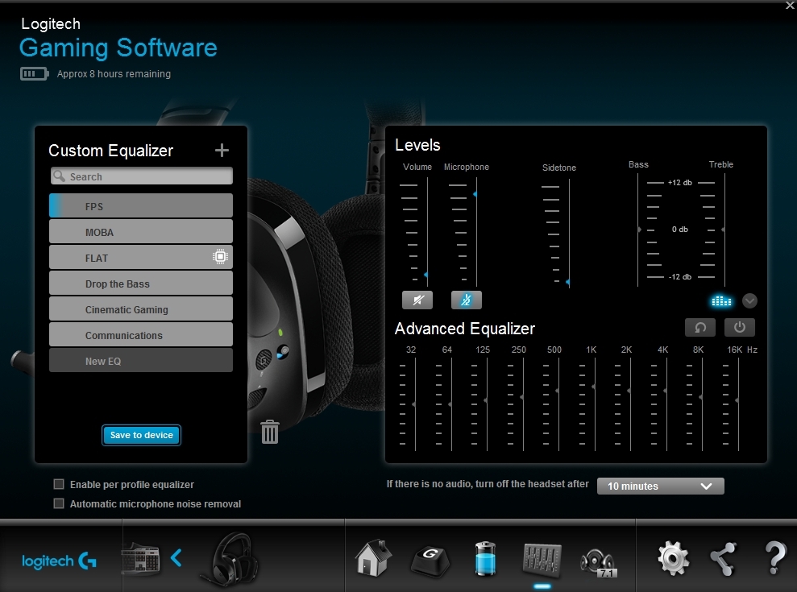Click the search magnifier icon
Screen dimensions: 797x592
coord(60,176)
